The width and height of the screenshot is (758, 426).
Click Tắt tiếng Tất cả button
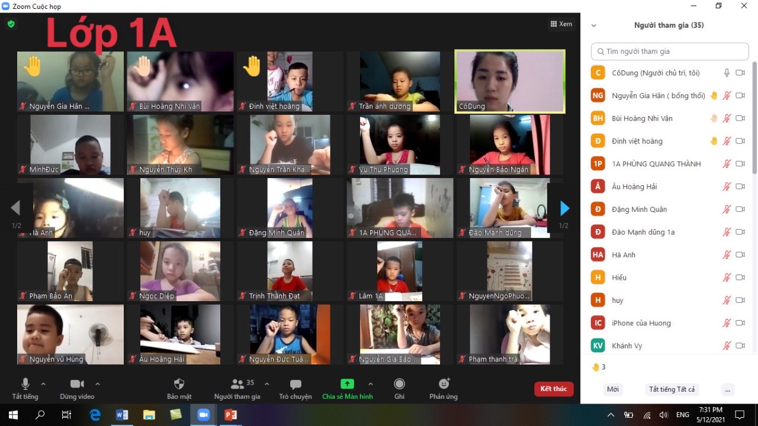click(672, 389)
